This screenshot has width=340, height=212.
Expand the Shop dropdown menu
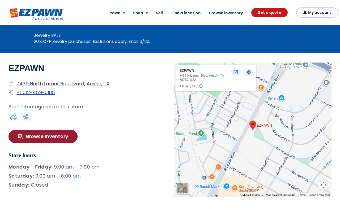click(141, 13)
